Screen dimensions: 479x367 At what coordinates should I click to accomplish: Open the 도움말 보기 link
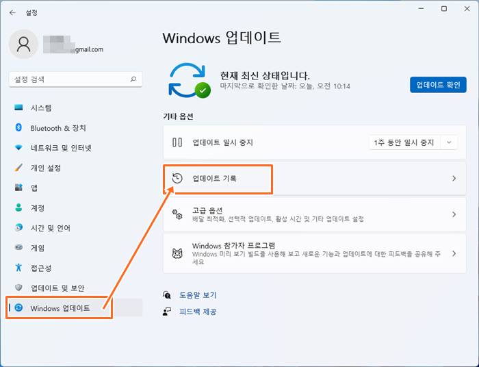point(198,295)
